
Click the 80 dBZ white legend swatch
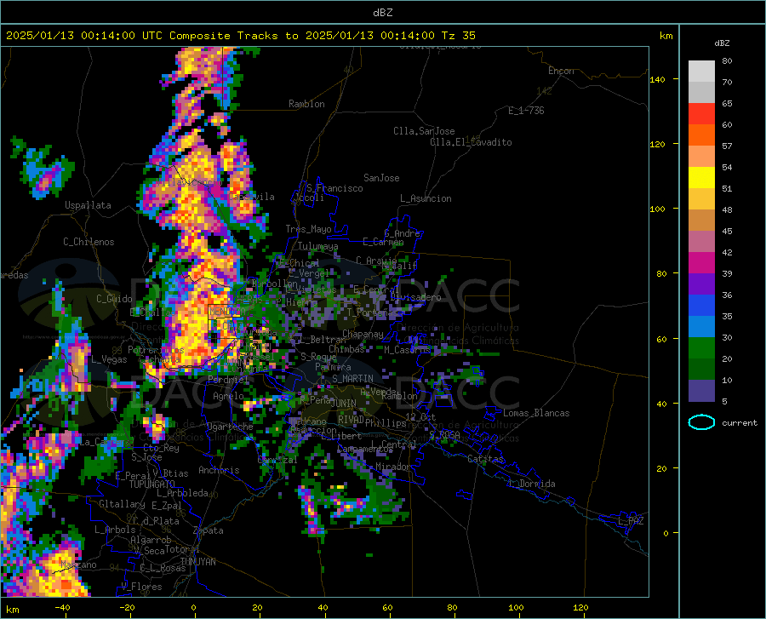tap(701, 71)
